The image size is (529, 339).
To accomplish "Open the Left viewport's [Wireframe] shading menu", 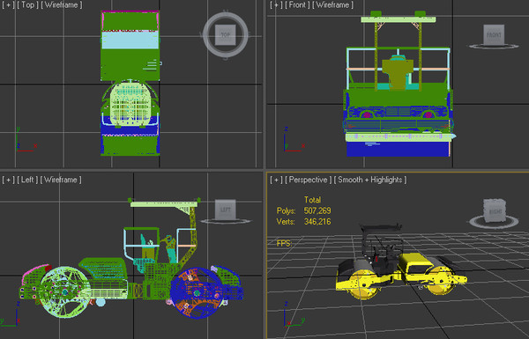I will [x=61, y=180].
